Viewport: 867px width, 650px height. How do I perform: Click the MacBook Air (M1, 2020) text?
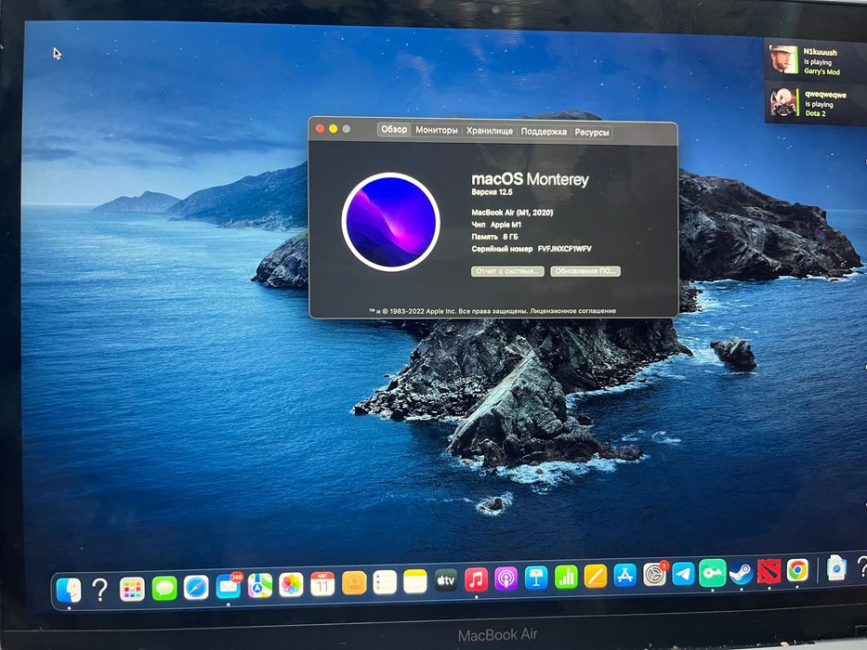click(512, 213)
